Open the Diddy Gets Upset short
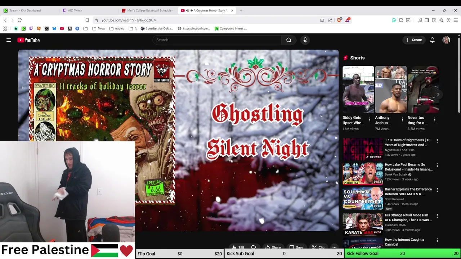The height and width of the screenshot is (259, 461). (358, 90)
